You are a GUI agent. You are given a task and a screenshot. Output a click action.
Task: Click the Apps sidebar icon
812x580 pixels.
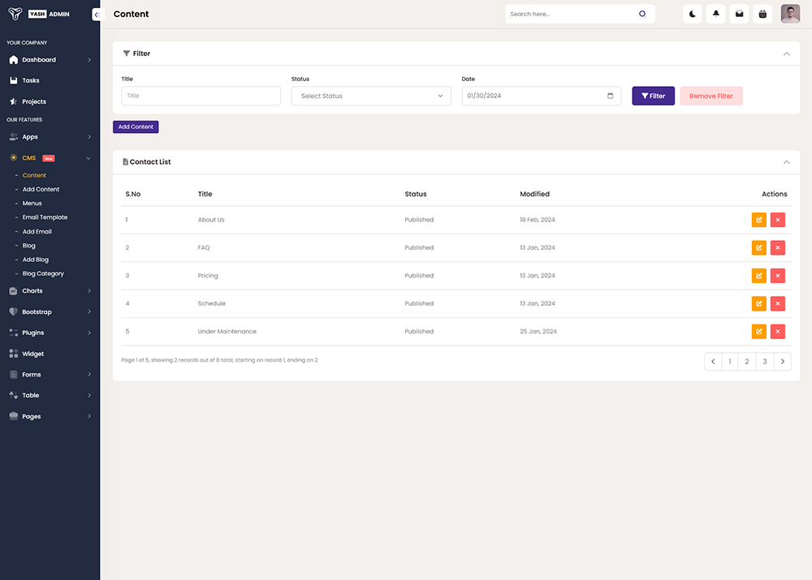14,137
